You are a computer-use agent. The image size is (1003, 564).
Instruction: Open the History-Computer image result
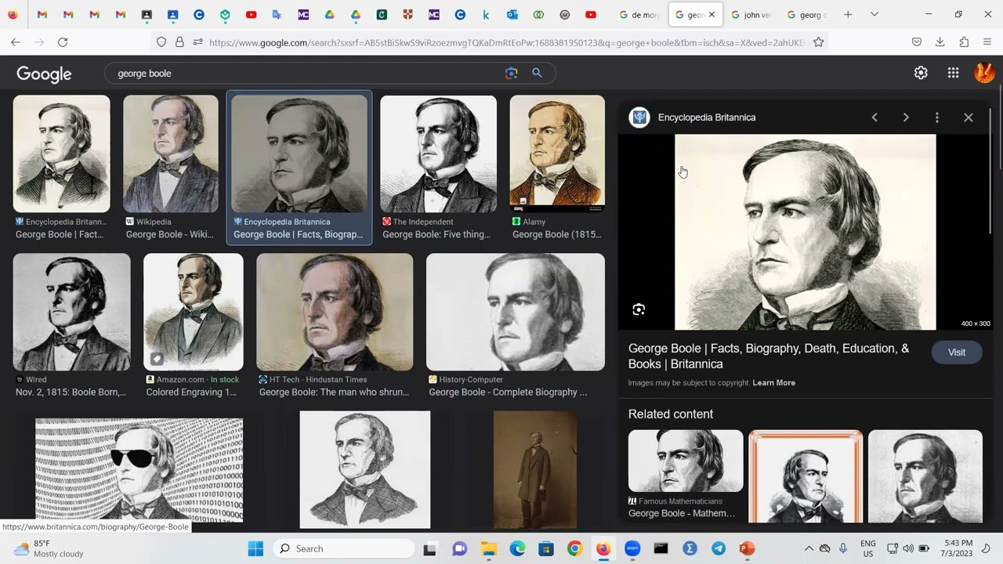[516, 312]
